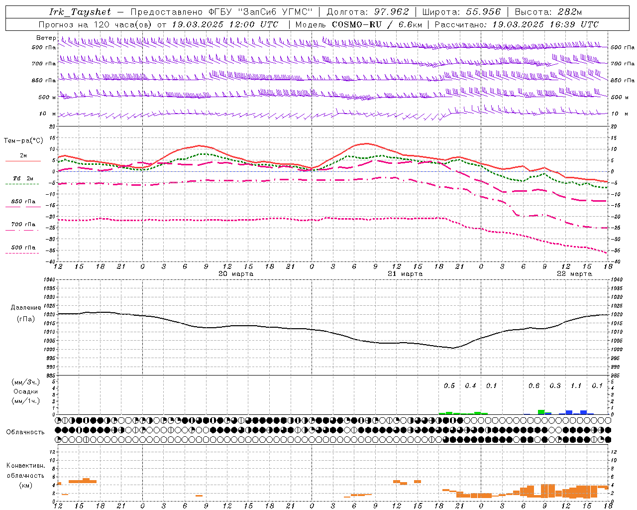The width and height of the screenshot is (637, 510).
Task: Click the 'Широта: 55.956' latitude value
Action: [x=461, y=12]
